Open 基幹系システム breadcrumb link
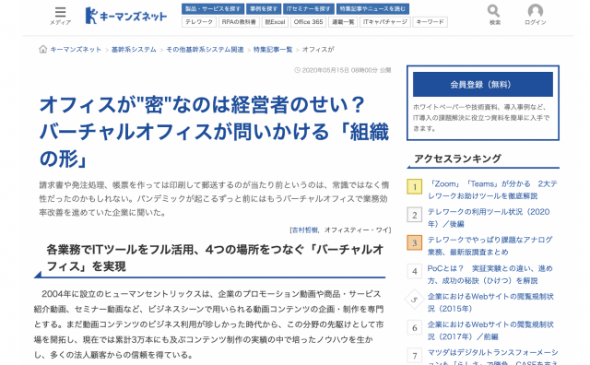This screenshot has width=590, height=365. tap(134, 49)
